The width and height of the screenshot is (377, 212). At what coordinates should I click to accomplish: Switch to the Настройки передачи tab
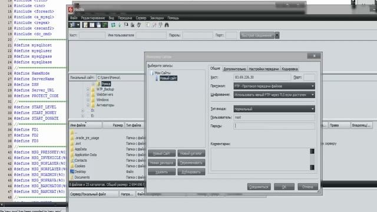264,69
